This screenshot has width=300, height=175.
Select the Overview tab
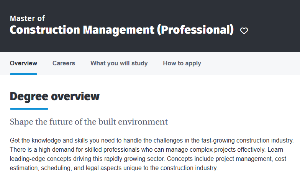(23, 63)
